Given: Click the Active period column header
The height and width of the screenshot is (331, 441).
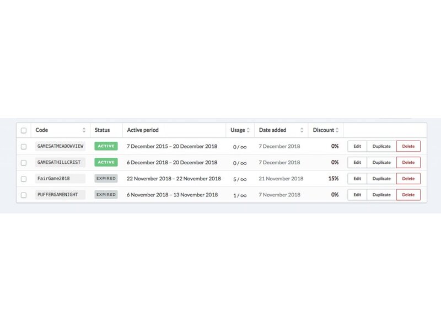Looking at the screenshot, I should click(143, 130).
